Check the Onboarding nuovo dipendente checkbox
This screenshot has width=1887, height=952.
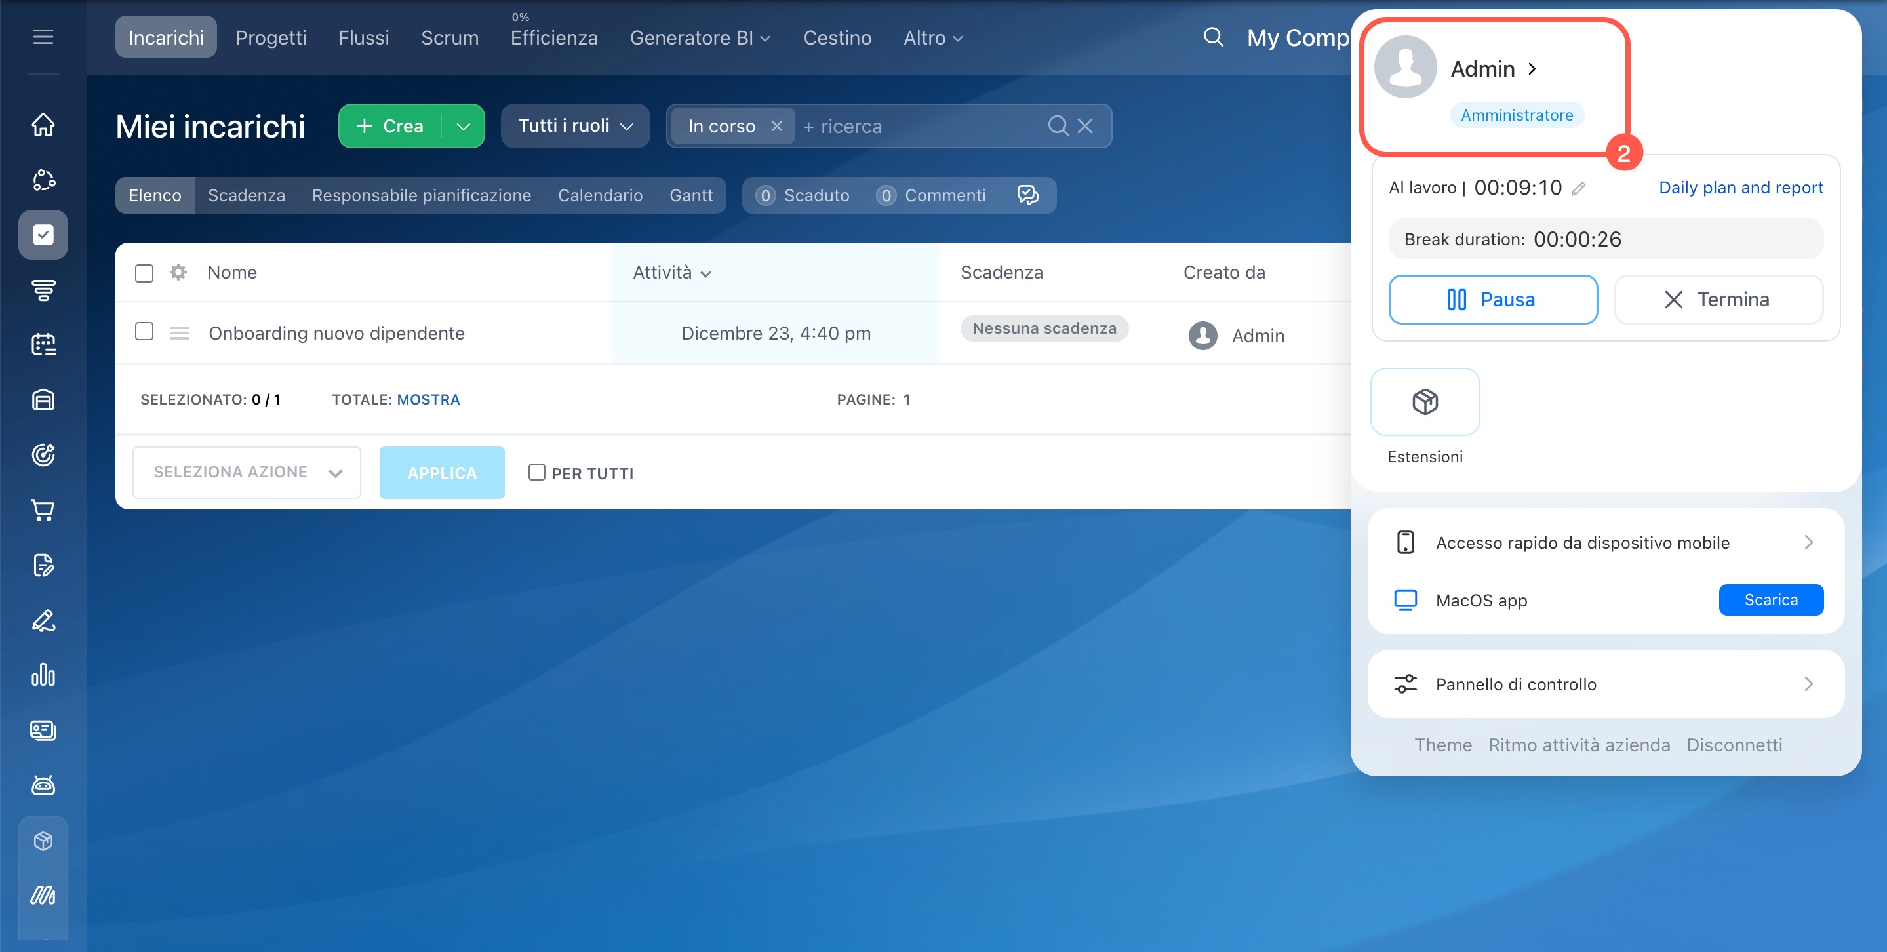tap(144, 332)
